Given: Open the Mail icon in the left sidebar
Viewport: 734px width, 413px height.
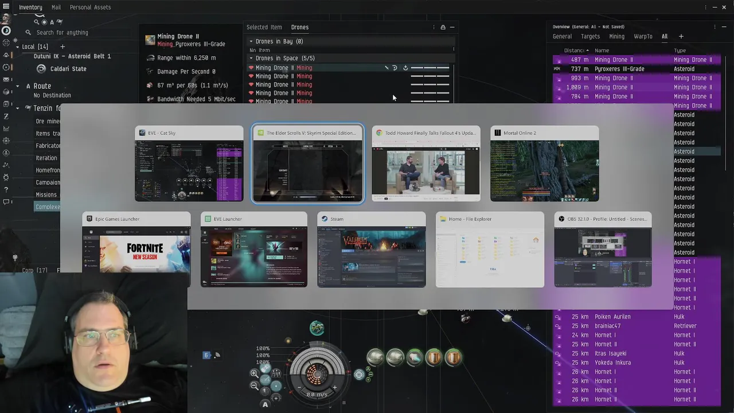Looking at the screenshot, I should click(x=6, y=79).
